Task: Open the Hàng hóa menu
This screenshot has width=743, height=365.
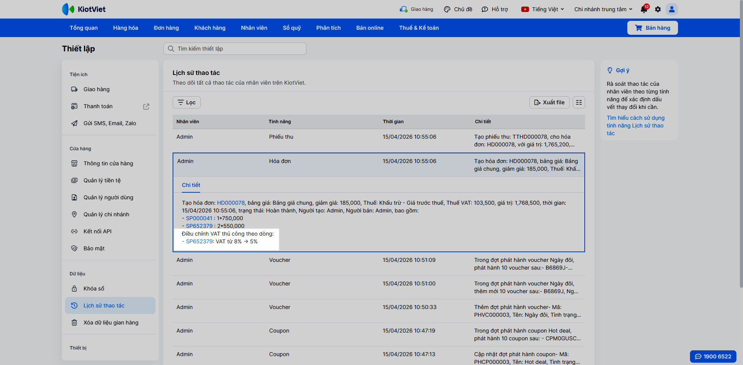Action: pyautogui.click(x=125, y=28)
